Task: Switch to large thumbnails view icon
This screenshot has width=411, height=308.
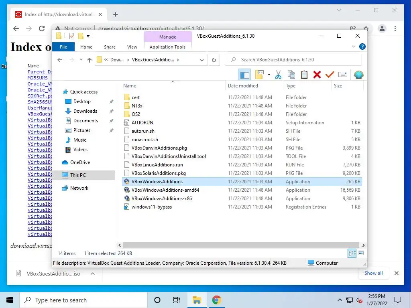Action: pos(361,253)
